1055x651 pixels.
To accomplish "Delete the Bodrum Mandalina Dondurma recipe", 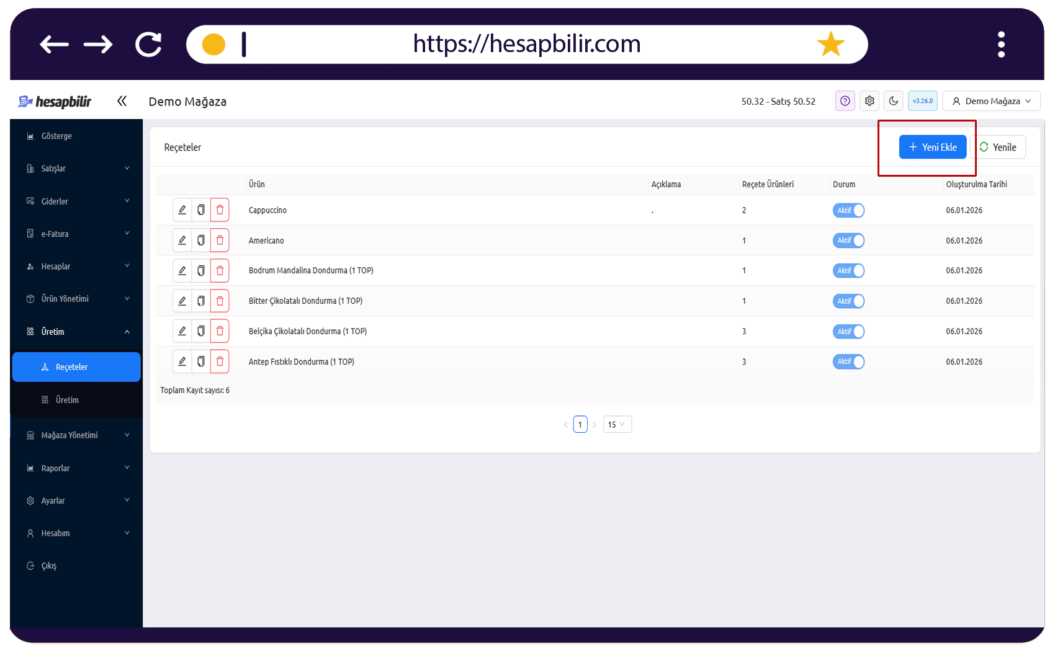I will coord(220,271).
